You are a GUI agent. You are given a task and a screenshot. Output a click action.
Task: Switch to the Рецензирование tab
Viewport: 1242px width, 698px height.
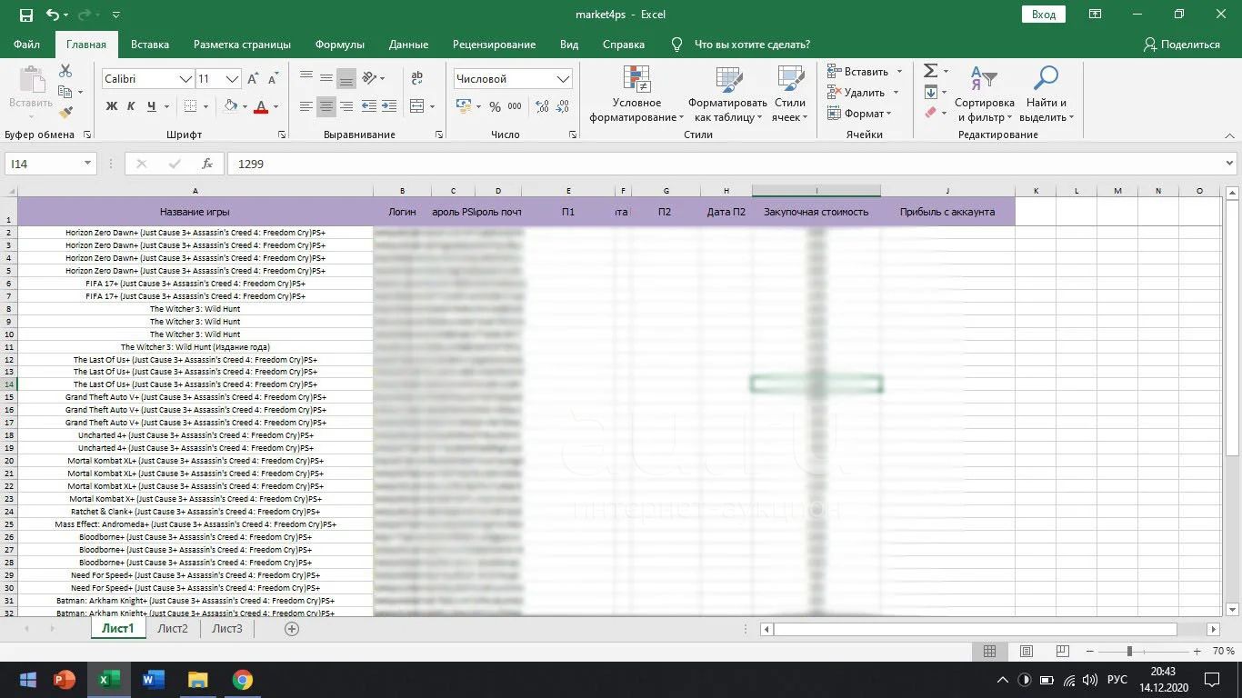(494, 44)
